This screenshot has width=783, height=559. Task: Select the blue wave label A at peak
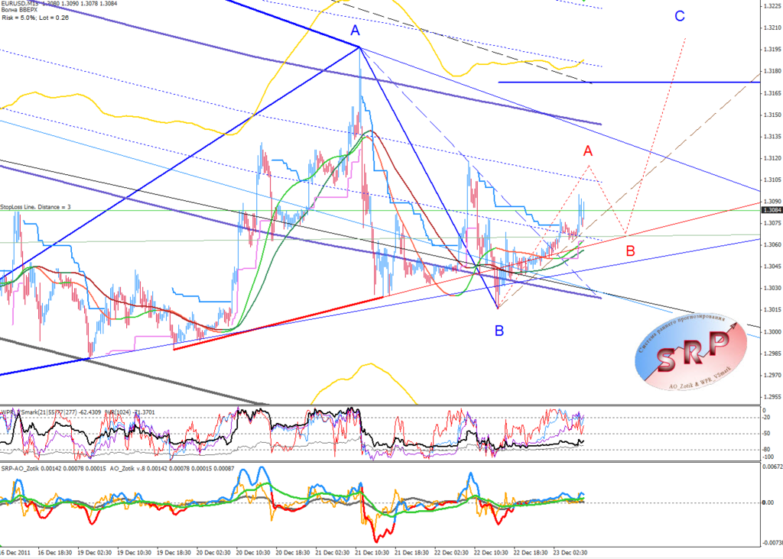point(355,31)
